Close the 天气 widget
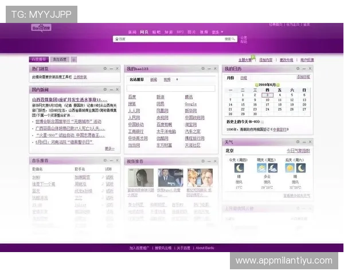The image size is (344, 275). click(x=310, y=142)
